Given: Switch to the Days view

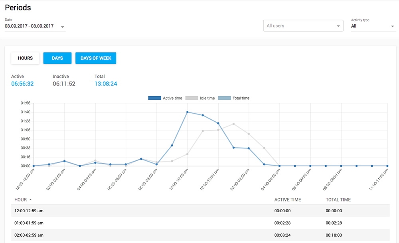Looking at the screenshot, I should click(57, 58).
